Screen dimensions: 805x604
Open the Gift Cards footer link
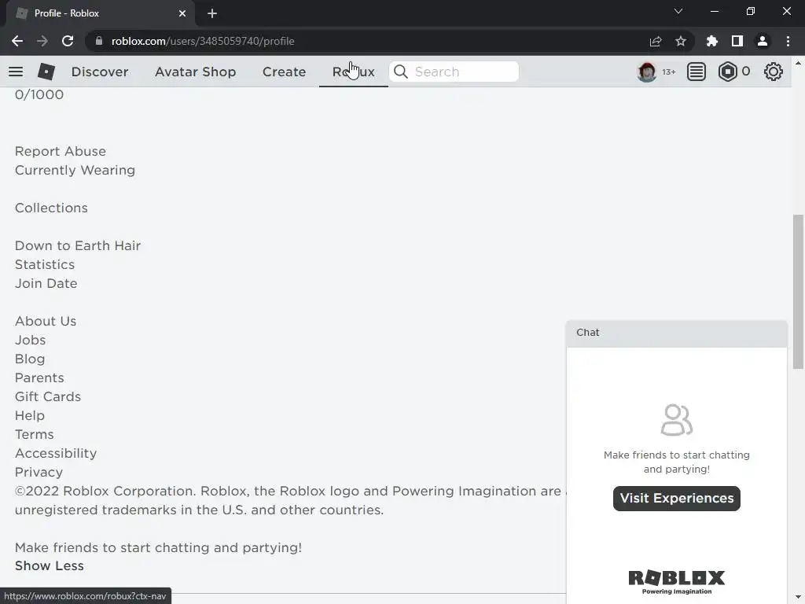click(48, 396)
